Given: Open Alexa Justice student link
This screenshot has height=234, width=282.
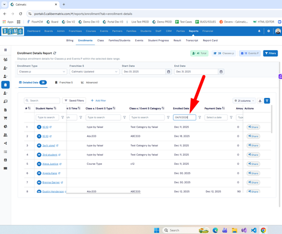Looking at the screenshot, I should 50,164.
